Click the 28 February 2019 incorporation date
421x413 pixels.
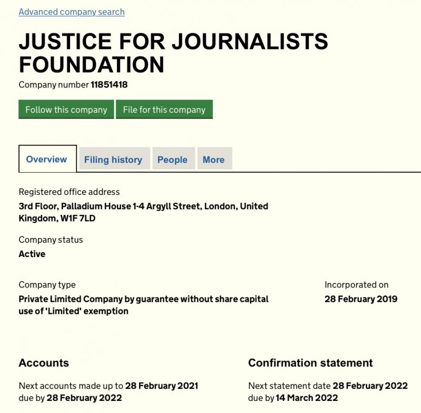point(361,299)
